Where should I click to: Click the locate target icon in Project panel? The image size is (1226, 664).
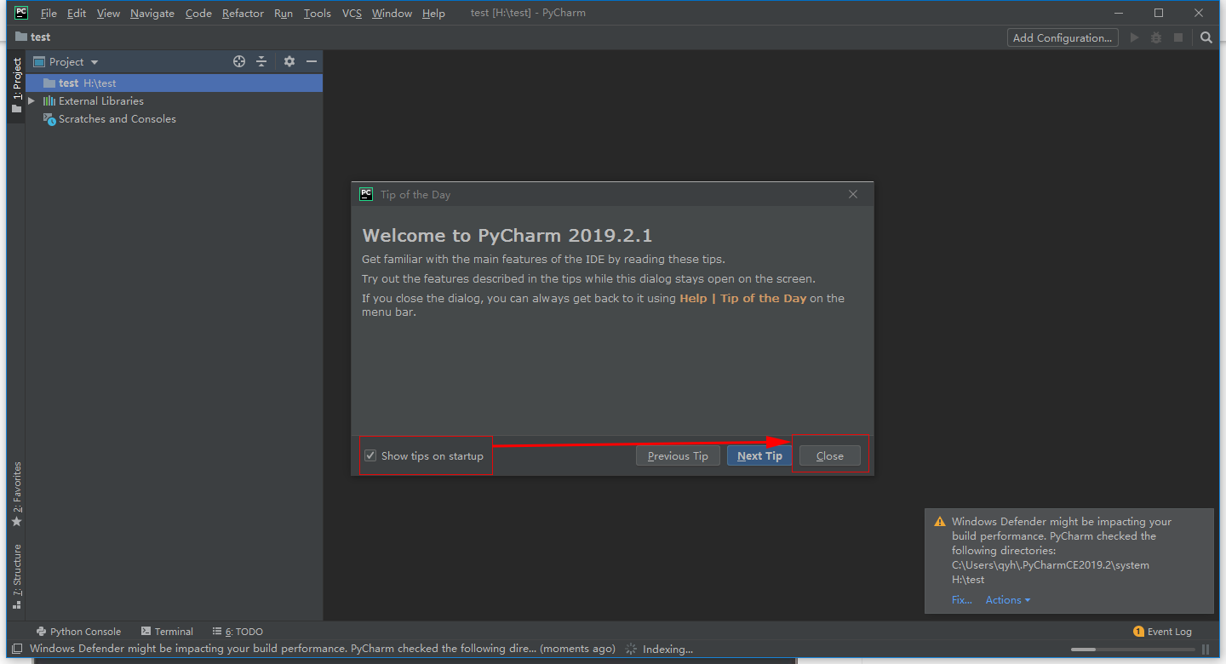tap(239, 61)
